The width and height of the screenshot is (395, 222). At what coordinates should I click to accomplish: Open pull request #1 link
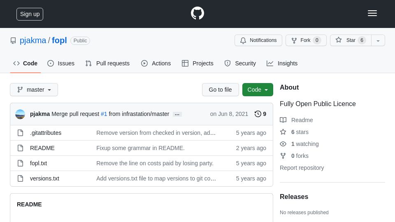[104, 114]
